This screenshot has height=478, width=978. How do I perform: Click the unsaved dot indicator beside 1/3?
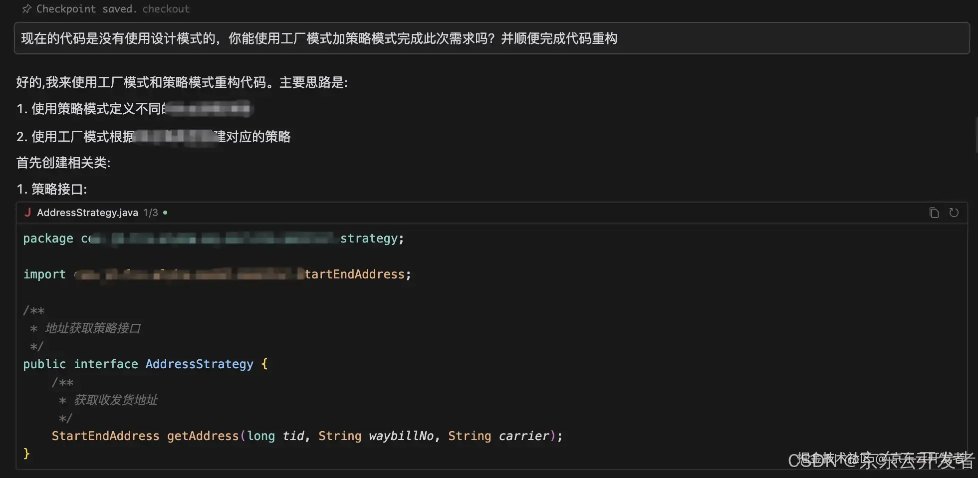[165, 213]
